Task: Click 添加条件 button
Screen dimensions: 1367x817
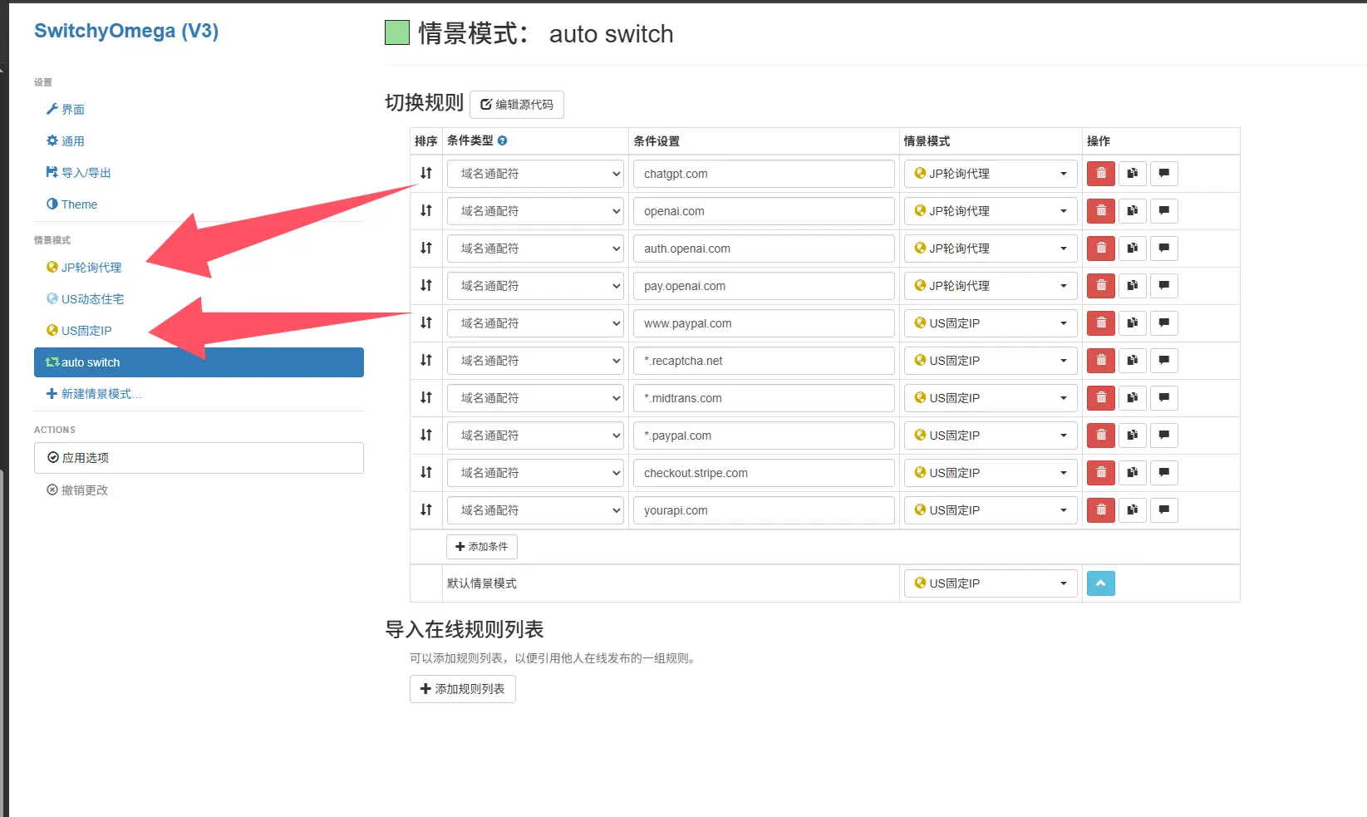Action: [x=482, y=547]
